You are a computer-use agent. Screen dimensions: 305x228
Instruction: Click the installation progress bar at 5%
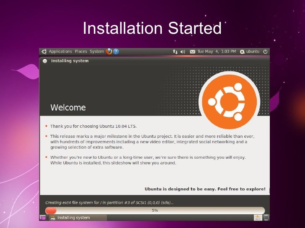pos(155,210)
